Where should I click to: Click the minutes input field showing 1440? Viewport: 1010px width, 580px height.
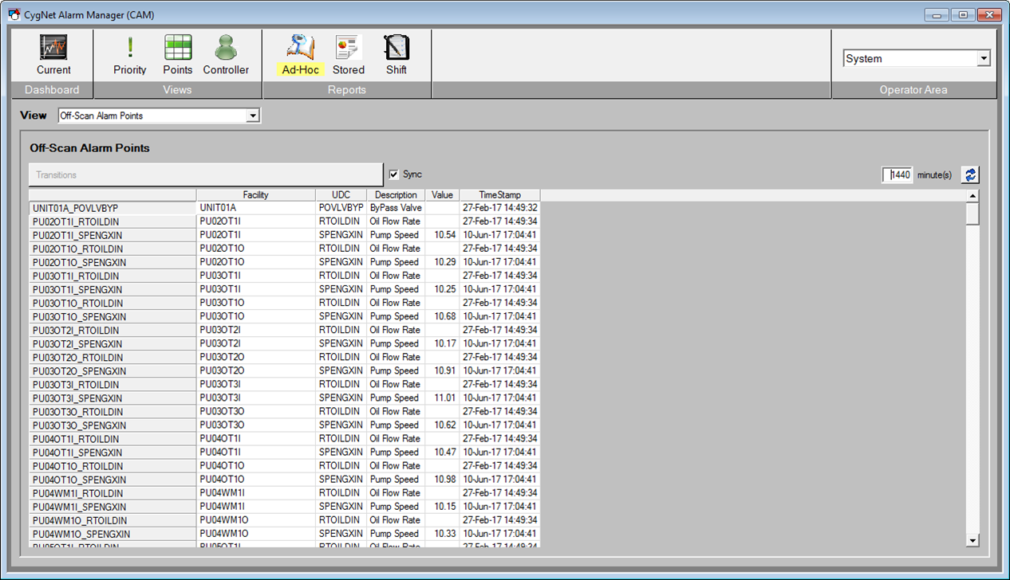click(x=898, y=174)
